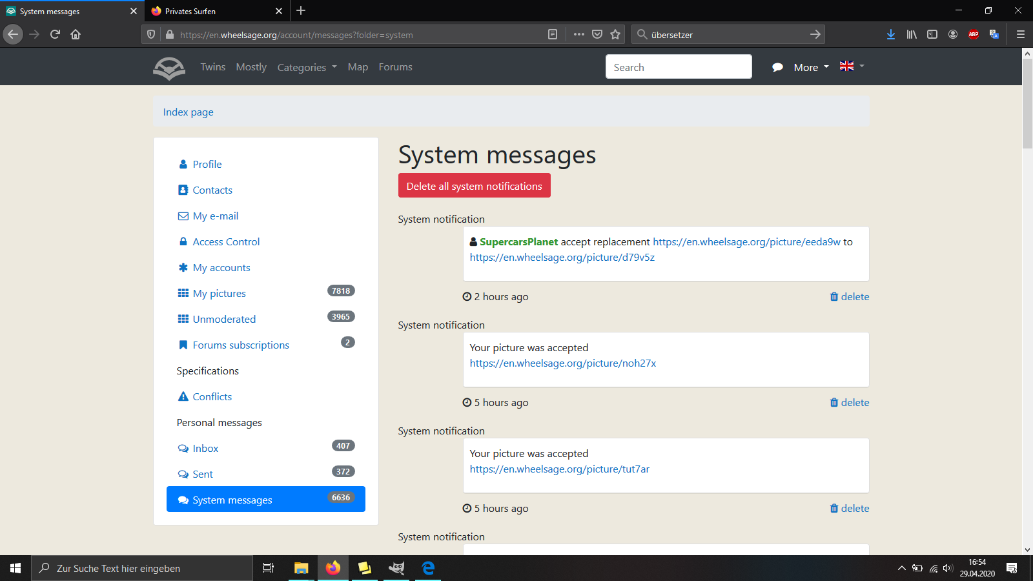Open the Adblock Plus extension
The image size is (1033, 581).
pyautogui.click(x=974, y=34)
